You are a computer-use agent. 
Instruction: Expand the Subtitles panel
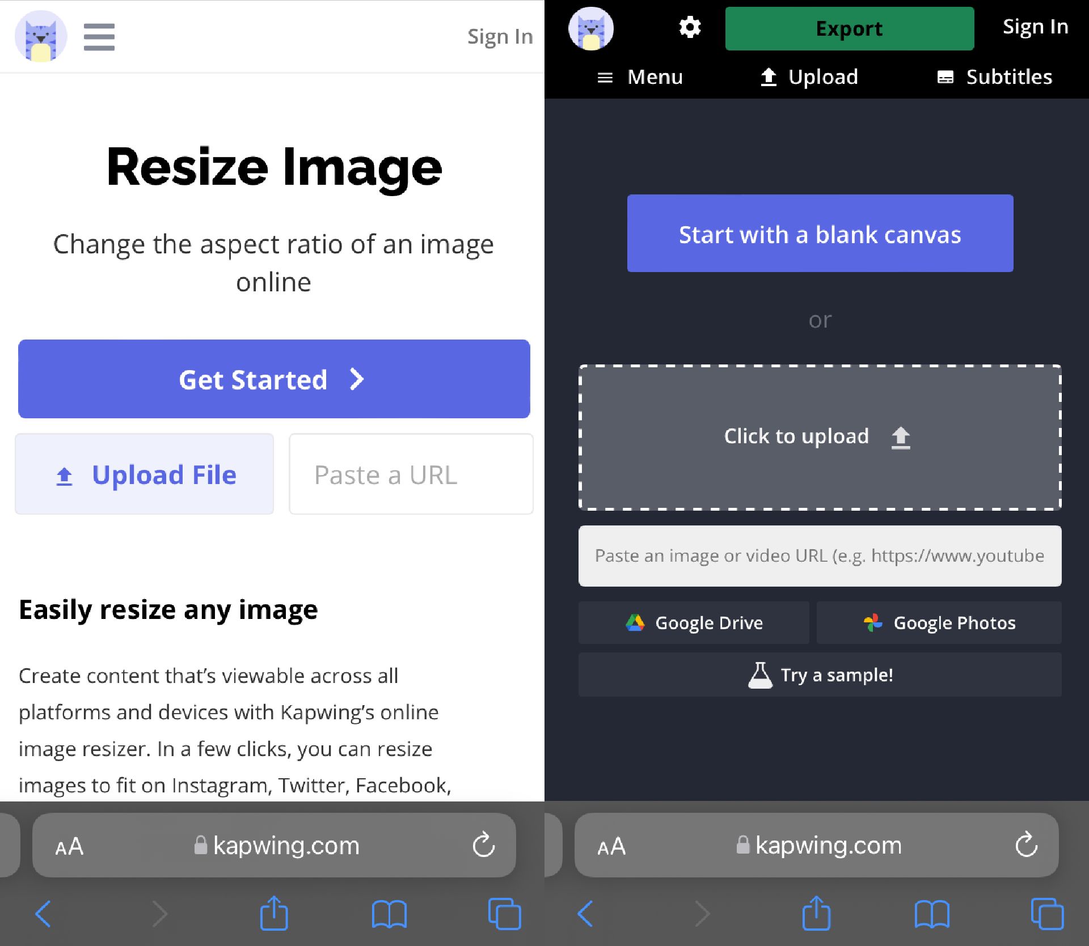tap(998, 76)
